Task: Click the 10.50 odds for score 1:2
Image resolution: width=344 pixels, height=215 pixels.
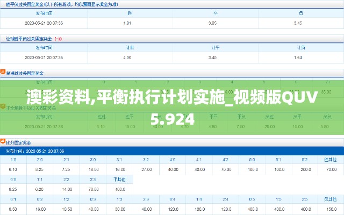Action: coord(66,209)
